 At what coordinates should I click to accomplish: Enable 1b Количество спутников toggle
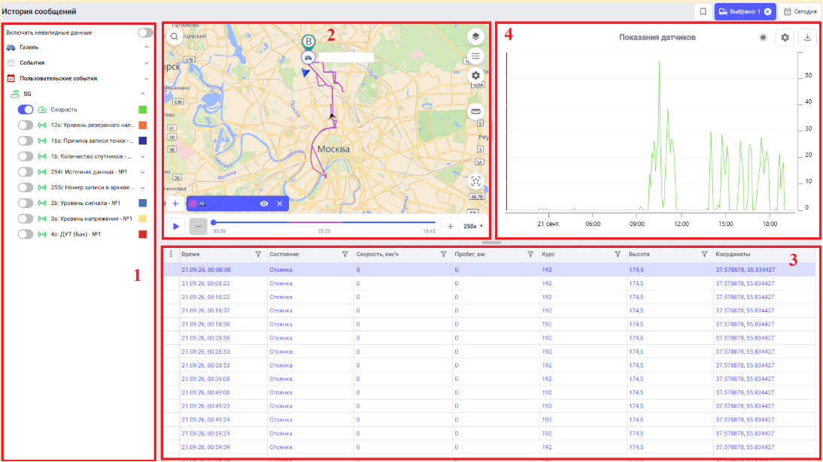click(x=25, y=156)
